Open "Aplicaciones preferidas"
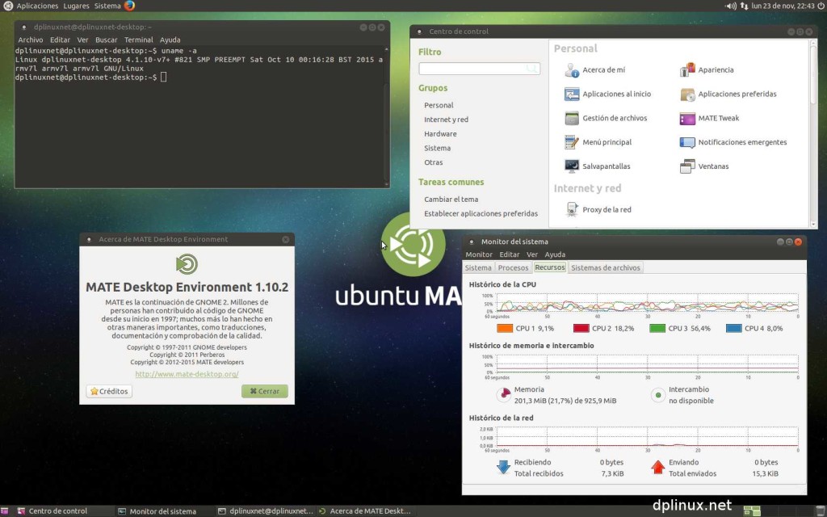The height and width of the screenshot is (517, 827). click(689, 94)
